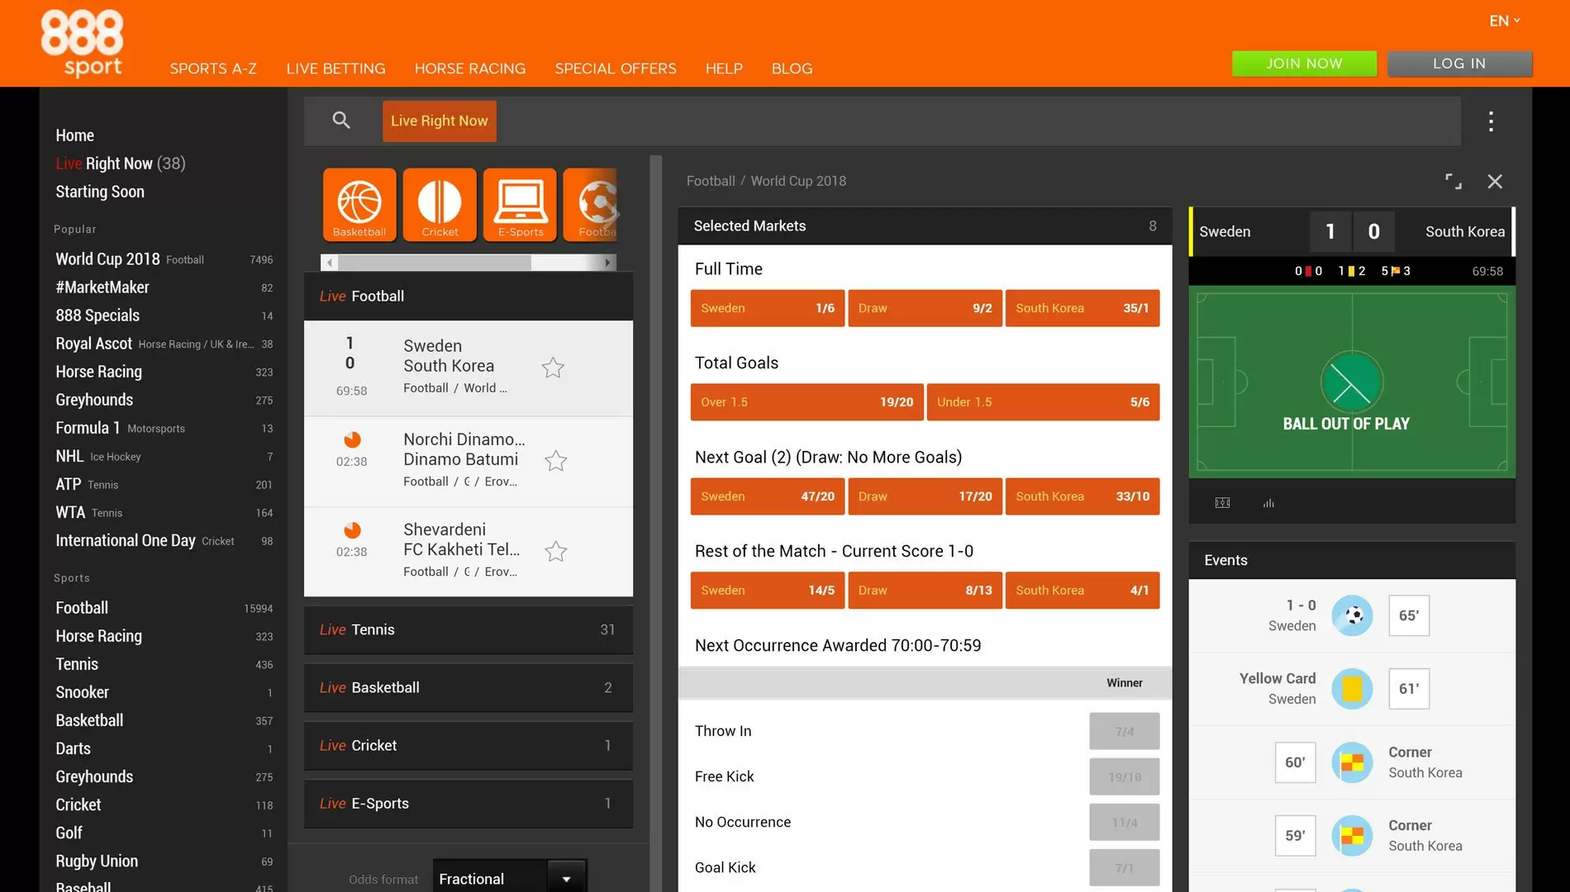Click left arrow of sports tile scrollbar
Screen dimensions: 1570x892
330,263
